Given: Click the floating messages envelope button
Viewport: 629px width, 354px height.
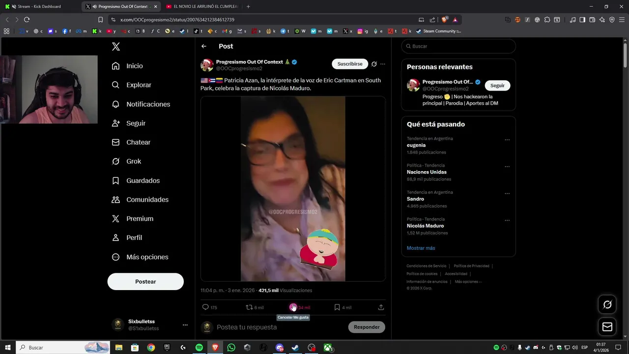Looking at the screenshot, I should (607, 327).
